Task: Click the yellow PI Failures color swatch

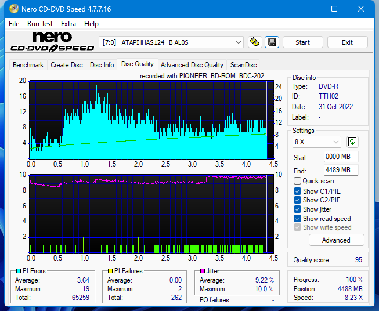Action: click(x=110, y=271)
